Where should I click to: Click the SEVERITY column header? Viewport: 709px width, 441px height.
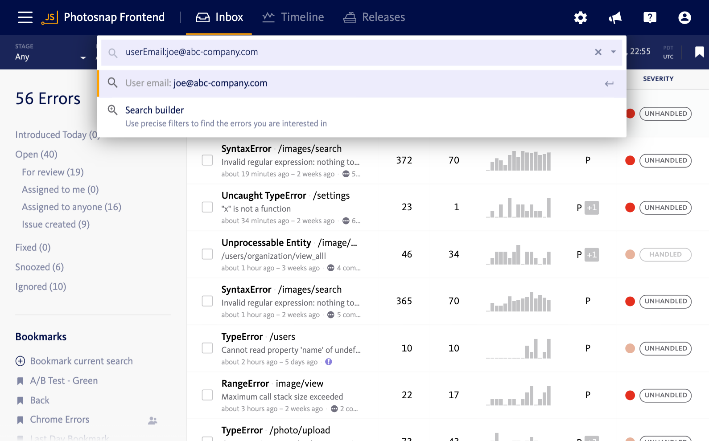point(658,79)
